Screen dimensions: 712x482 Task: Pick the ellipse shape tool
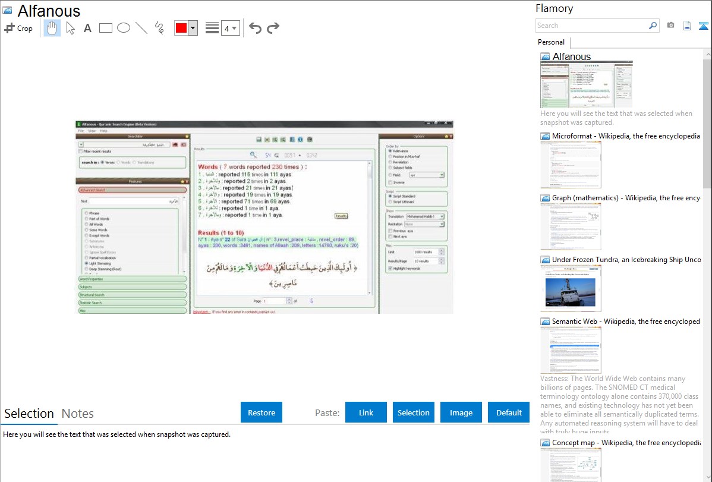click(123, 28)
